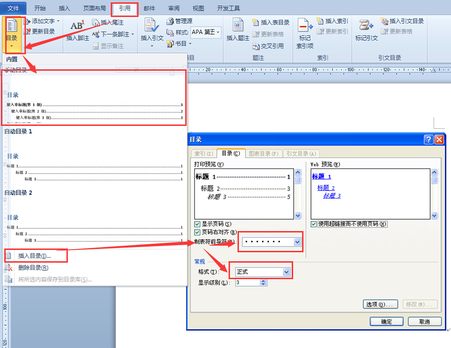Screen dimensions: 451x348
Task: Expand 下一条脚注 dropdown arrow
Action: (x=132, y=34)
